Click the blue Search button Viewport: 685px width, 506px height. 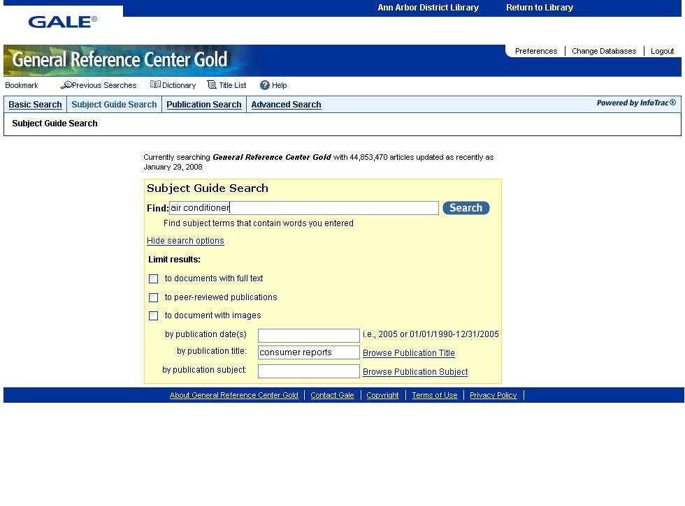pyautogui.click(x=466, y=208)
